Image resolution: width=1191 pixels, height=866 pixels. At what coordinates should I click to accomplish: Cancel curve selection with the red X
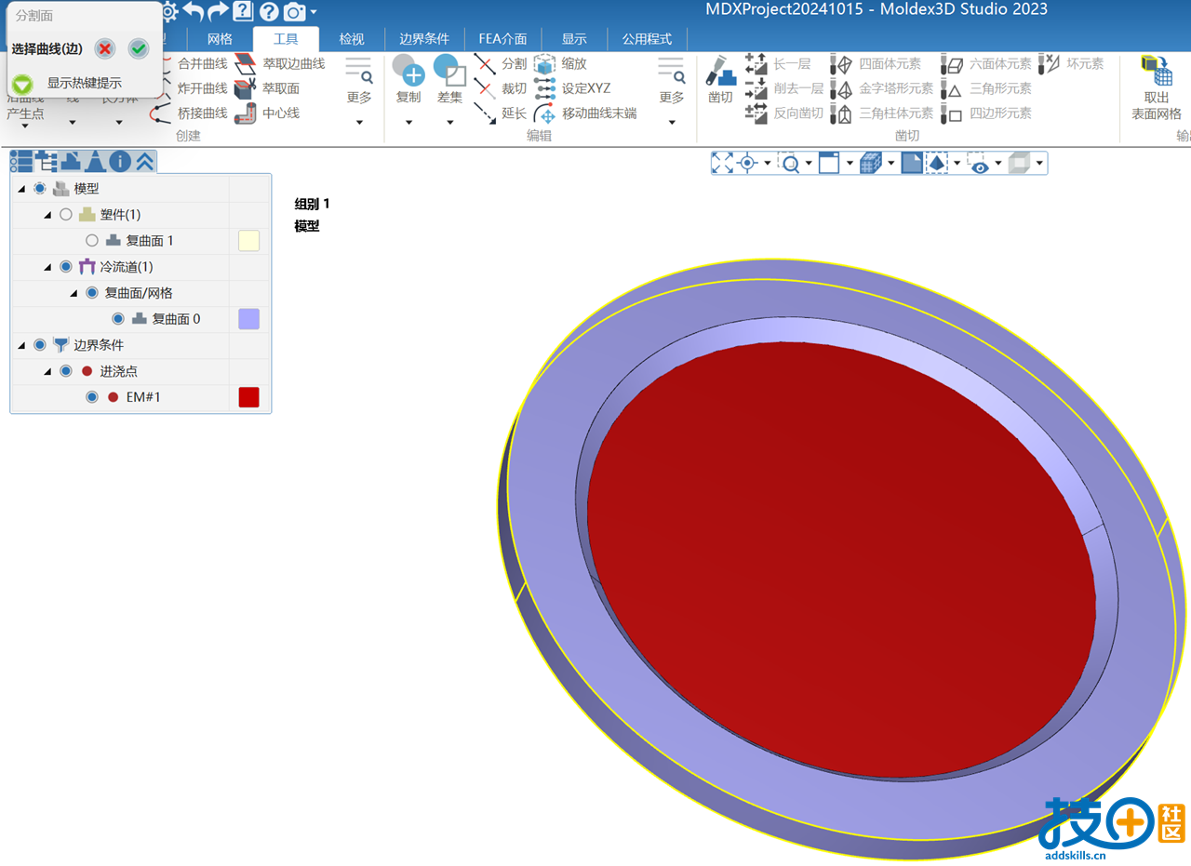click(x=105, y=48)
